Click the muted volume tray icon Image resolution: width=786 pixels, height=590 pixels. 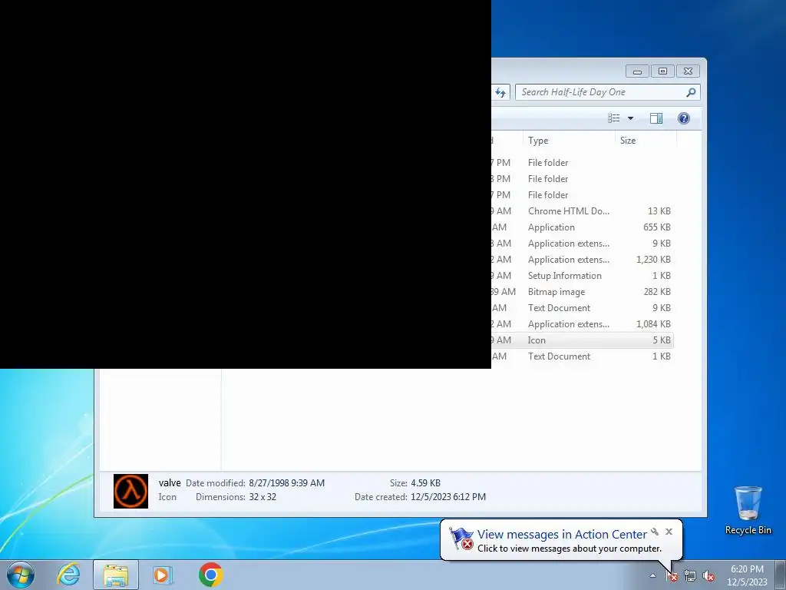(708, 576)
